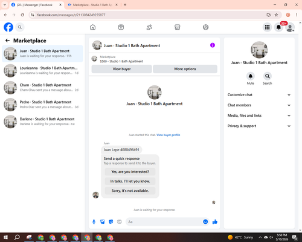Open the notifications bell with 20+ badge

[278, 27]
